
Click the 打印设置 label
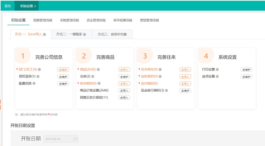click(x=208, y=69)
